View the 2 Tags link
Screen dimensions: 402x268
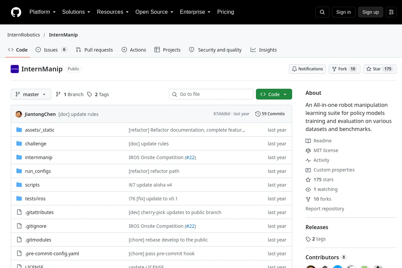(x=98, y=94)
